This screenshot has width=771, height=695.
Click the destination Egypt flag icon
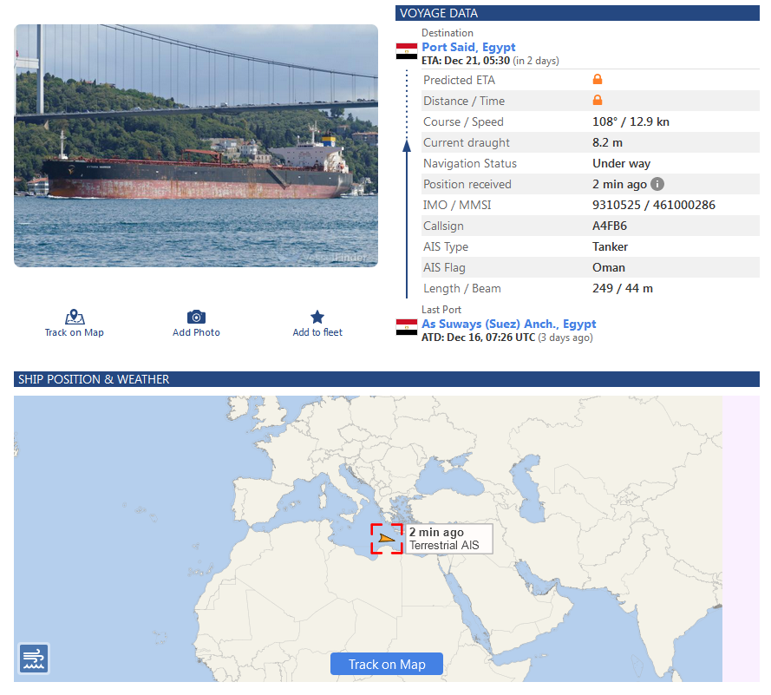(x=407, y=51)
